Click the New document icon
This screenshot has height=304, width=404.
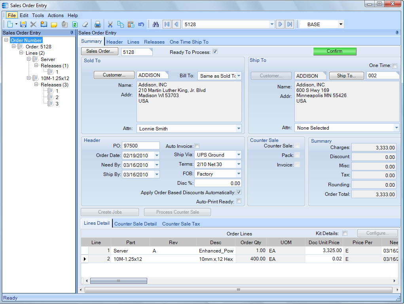coord(10,24)
